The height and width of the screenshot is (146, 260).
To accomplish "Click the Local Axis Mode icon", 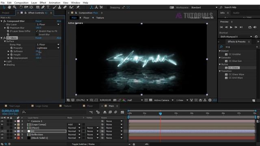I will [91, 7].
